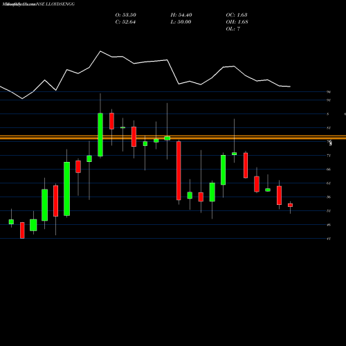Click the 91 price axis label

329,100
